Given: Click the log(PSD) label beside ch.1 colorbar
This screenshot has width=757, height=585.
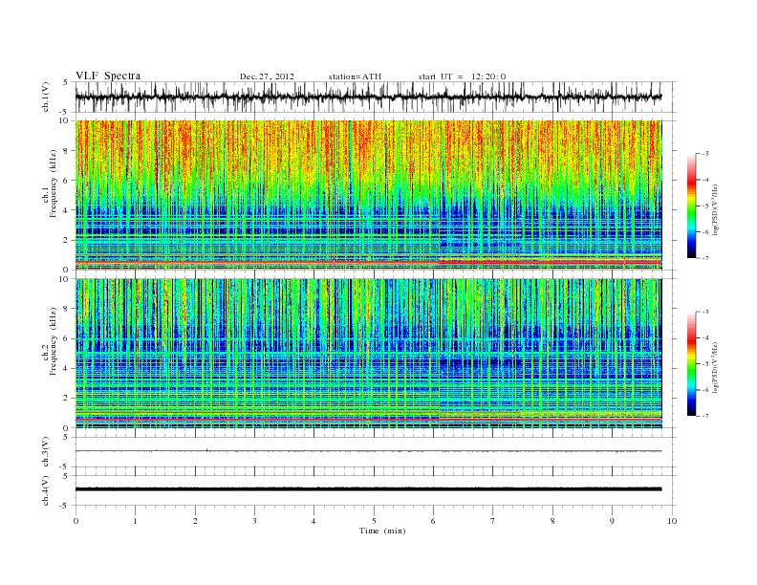Looking at the screenshot, I should (x=715, y=208).
